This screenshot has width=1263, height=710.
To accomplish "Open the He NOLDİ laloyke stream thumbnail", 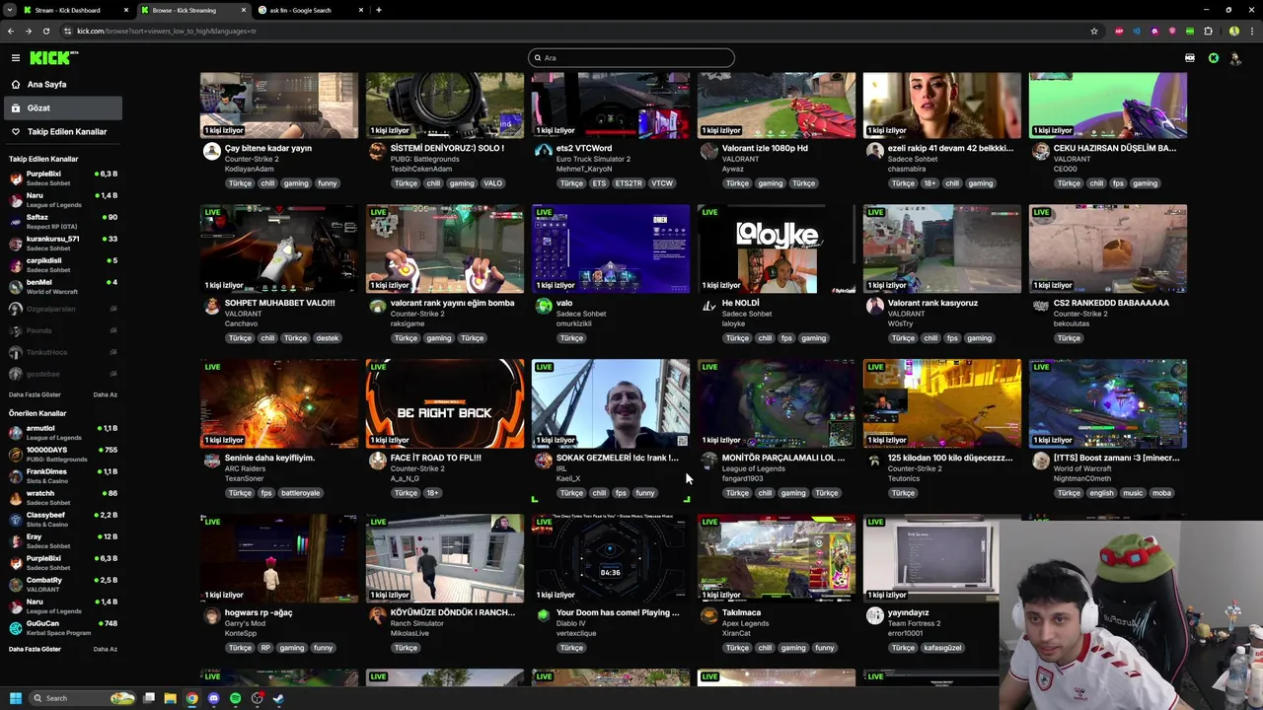I will (777, 249).
